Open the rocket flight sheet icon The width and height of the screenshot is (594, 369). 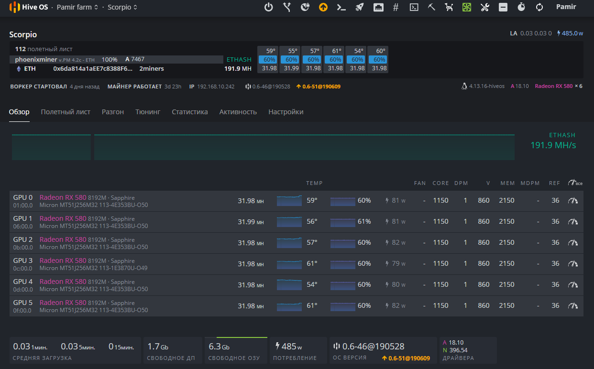point(360,7)
